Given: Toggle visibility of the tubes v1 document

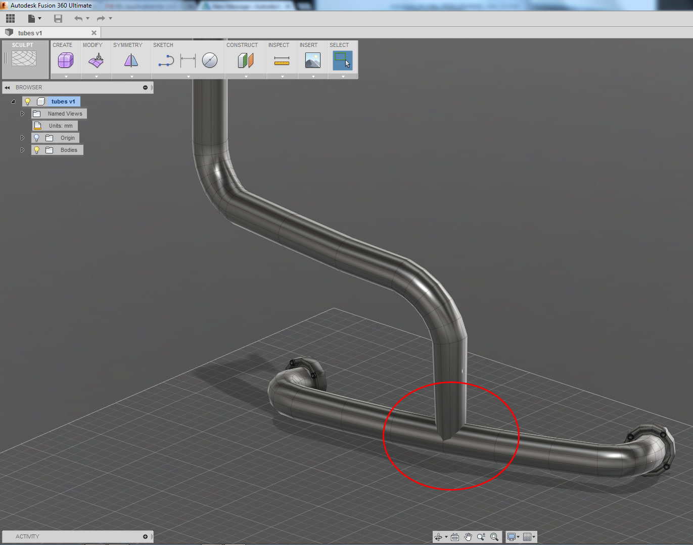Looking at the screenshot, I should 27,101.
